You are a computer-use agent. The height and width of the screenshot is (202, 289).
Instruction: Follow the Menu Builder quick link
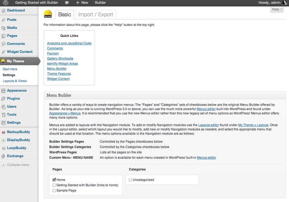(x=57, y=69)
